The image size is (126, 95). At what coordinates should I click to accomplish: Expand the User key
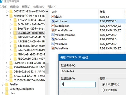(3, 93)
